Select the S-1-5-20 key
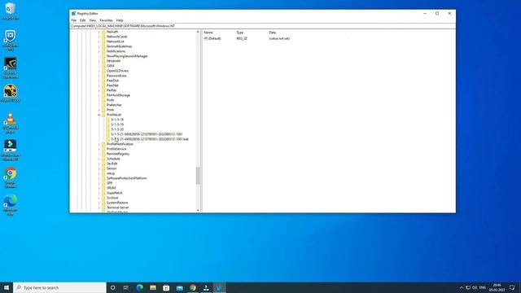 [x=117, y=129]
